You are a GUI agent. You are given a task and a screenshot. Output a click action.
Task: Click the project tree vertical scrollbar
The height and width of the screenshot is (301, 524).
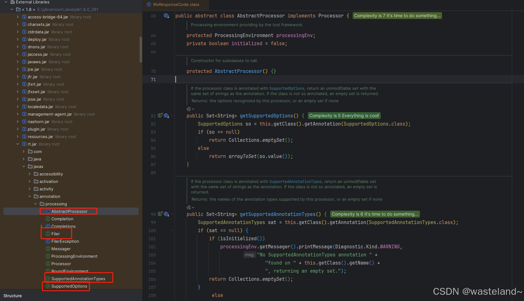pos(141,50)
